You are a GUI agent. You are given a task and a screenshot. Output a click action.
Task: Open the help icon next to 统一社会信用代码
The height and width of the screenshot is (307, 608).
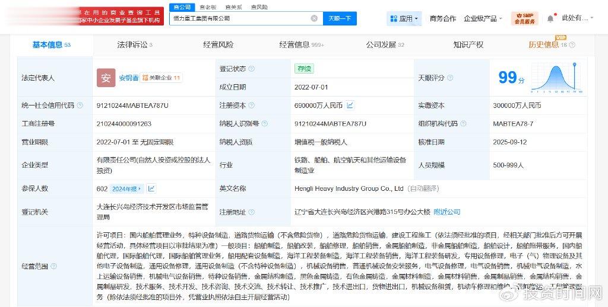(x=80, y=105)
